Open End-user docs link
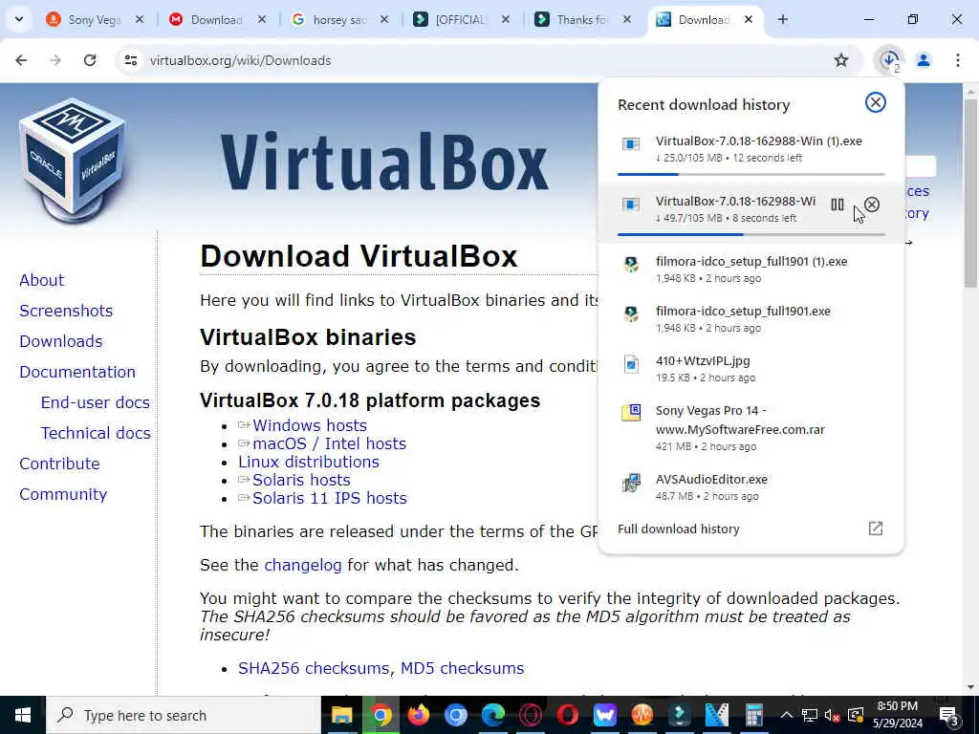The height and width of the screenshot is (734, 979). point(96,402)
